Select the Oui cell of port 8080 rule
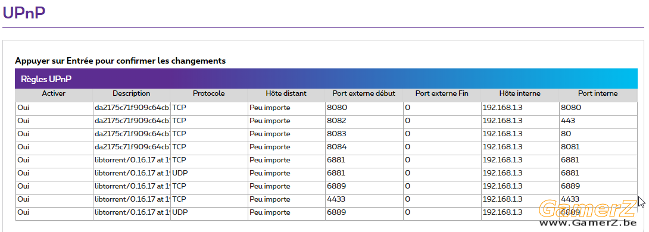 (x=54, y=108)
